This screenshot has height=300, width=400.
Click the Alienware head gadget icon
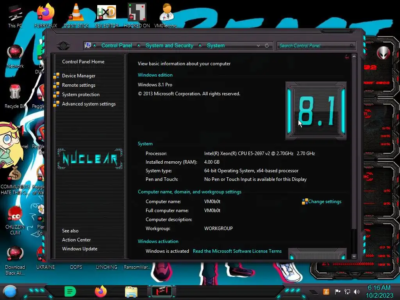point(383,53)
